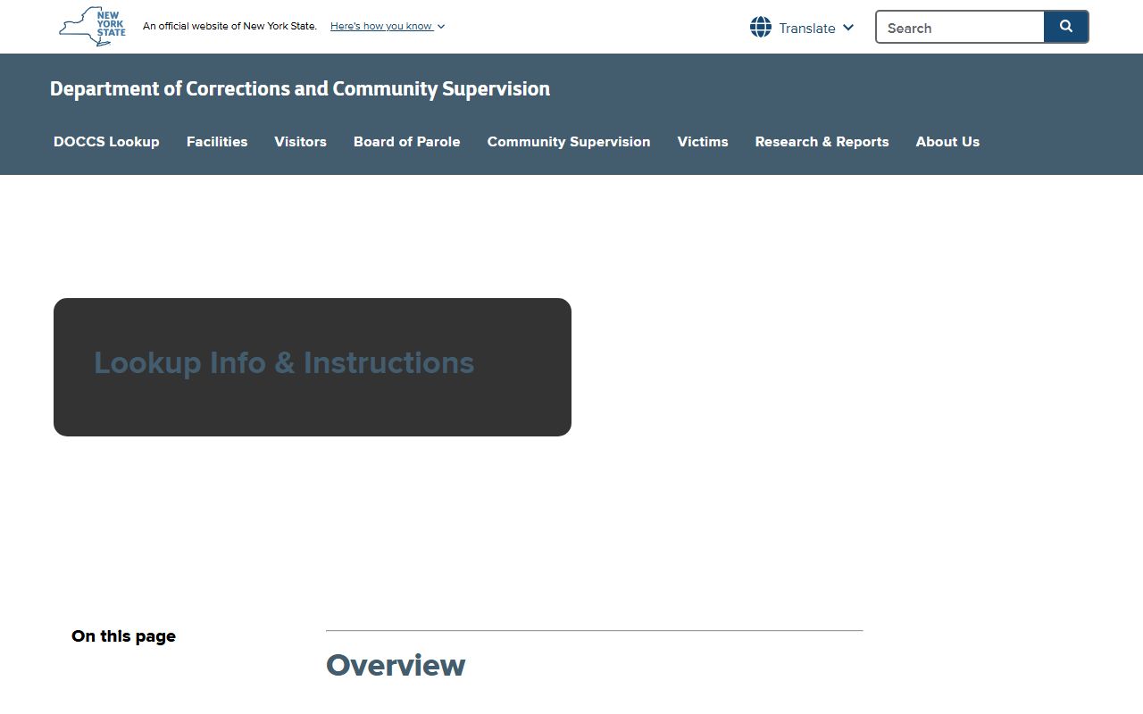Open the Visitors menu item

click(x=300, y=141)
